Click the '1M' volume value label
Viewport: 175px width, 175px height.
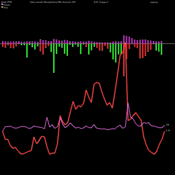167,125
